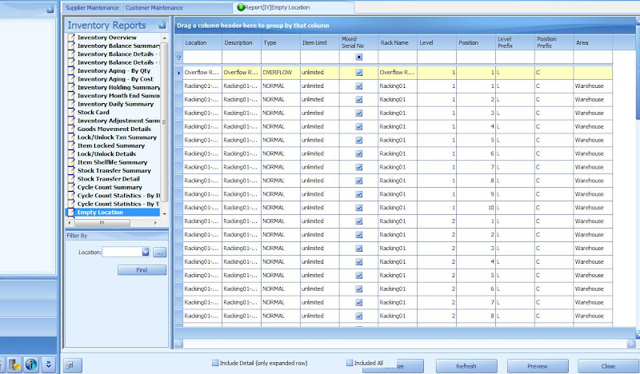Viewport: 640px width, 374px height.
Task: Click the Inventory Overview report icon
Action: pyautogui.click(x=71, y=38)
